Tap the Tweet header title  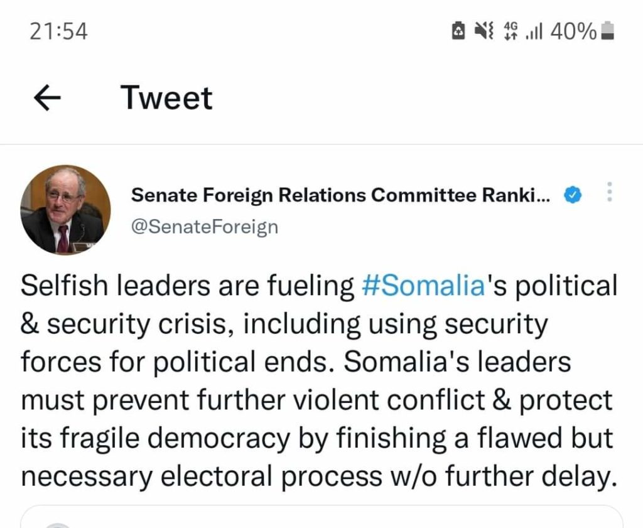coord(166,99)
